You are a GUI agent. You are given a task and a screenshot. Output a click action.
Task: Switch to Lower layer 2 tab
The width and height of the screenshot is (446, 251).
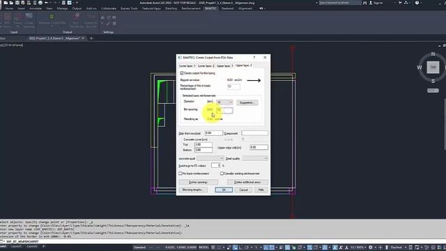(x=206, y=66)
